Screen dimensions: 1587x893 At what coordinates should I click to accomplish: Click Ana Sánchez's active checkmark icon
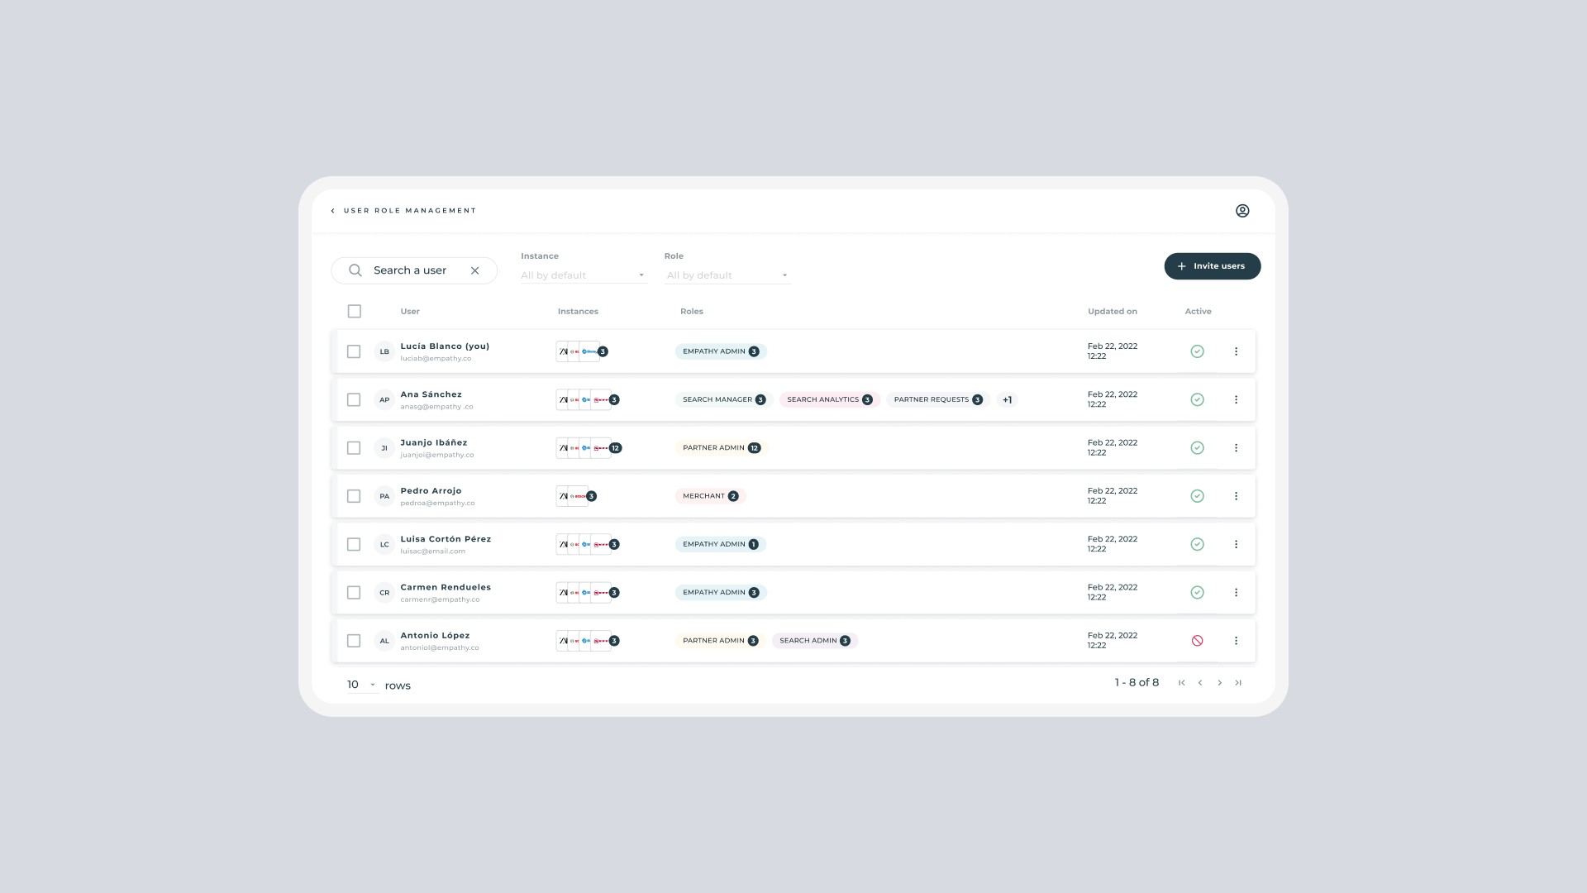(x=1197, y=399)
